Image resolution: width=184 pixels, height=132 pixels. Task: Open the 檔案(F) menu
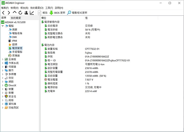(x=5, y=8)
